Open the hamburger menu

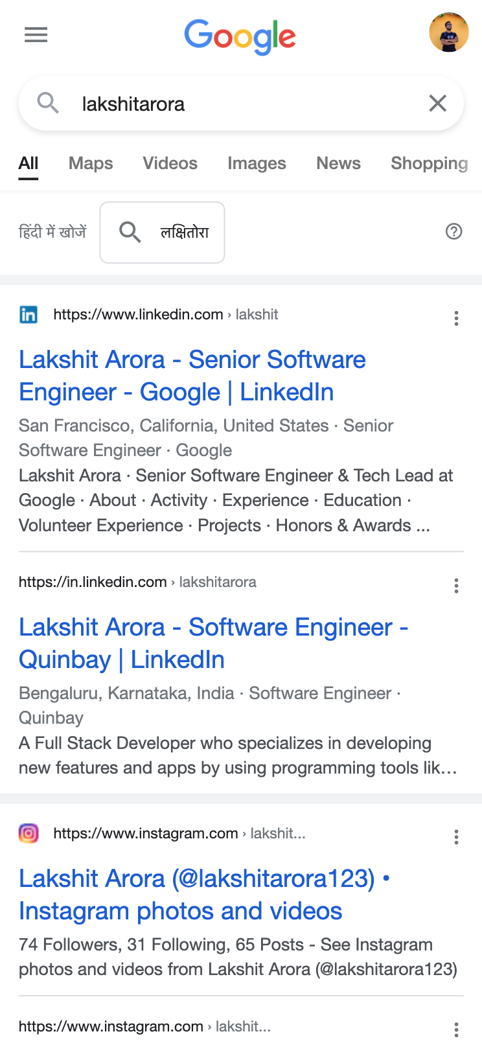[36, 35]
